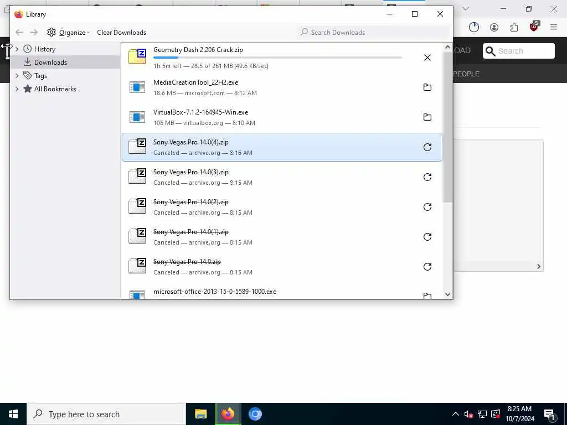Open folder for MediaCreationTool_22H2.exe

click(427, 87)
